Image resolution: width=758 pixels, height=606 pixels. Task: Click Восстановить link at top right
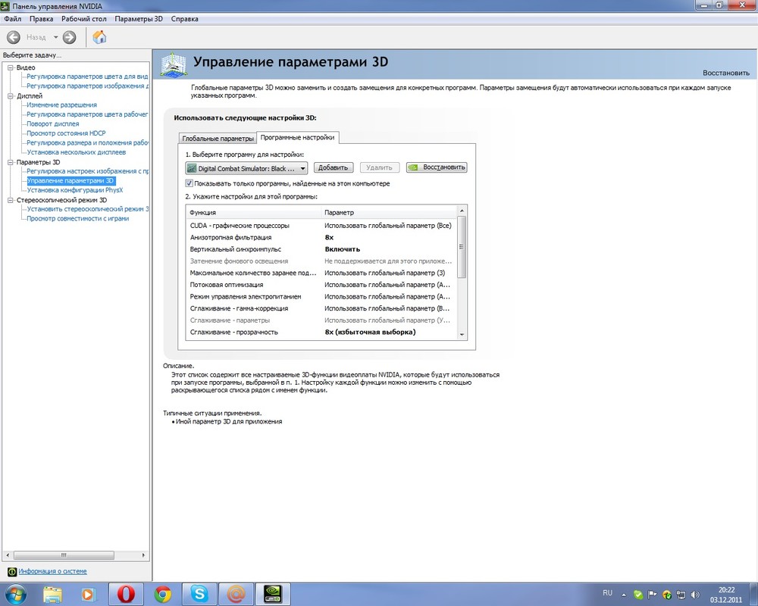(725, 73)
